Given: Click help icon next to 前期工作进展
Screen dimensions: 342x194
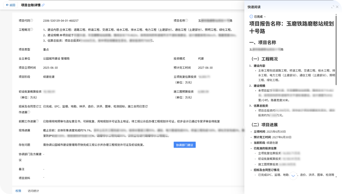Looking at the screenshot, I should tap(37, 121).
